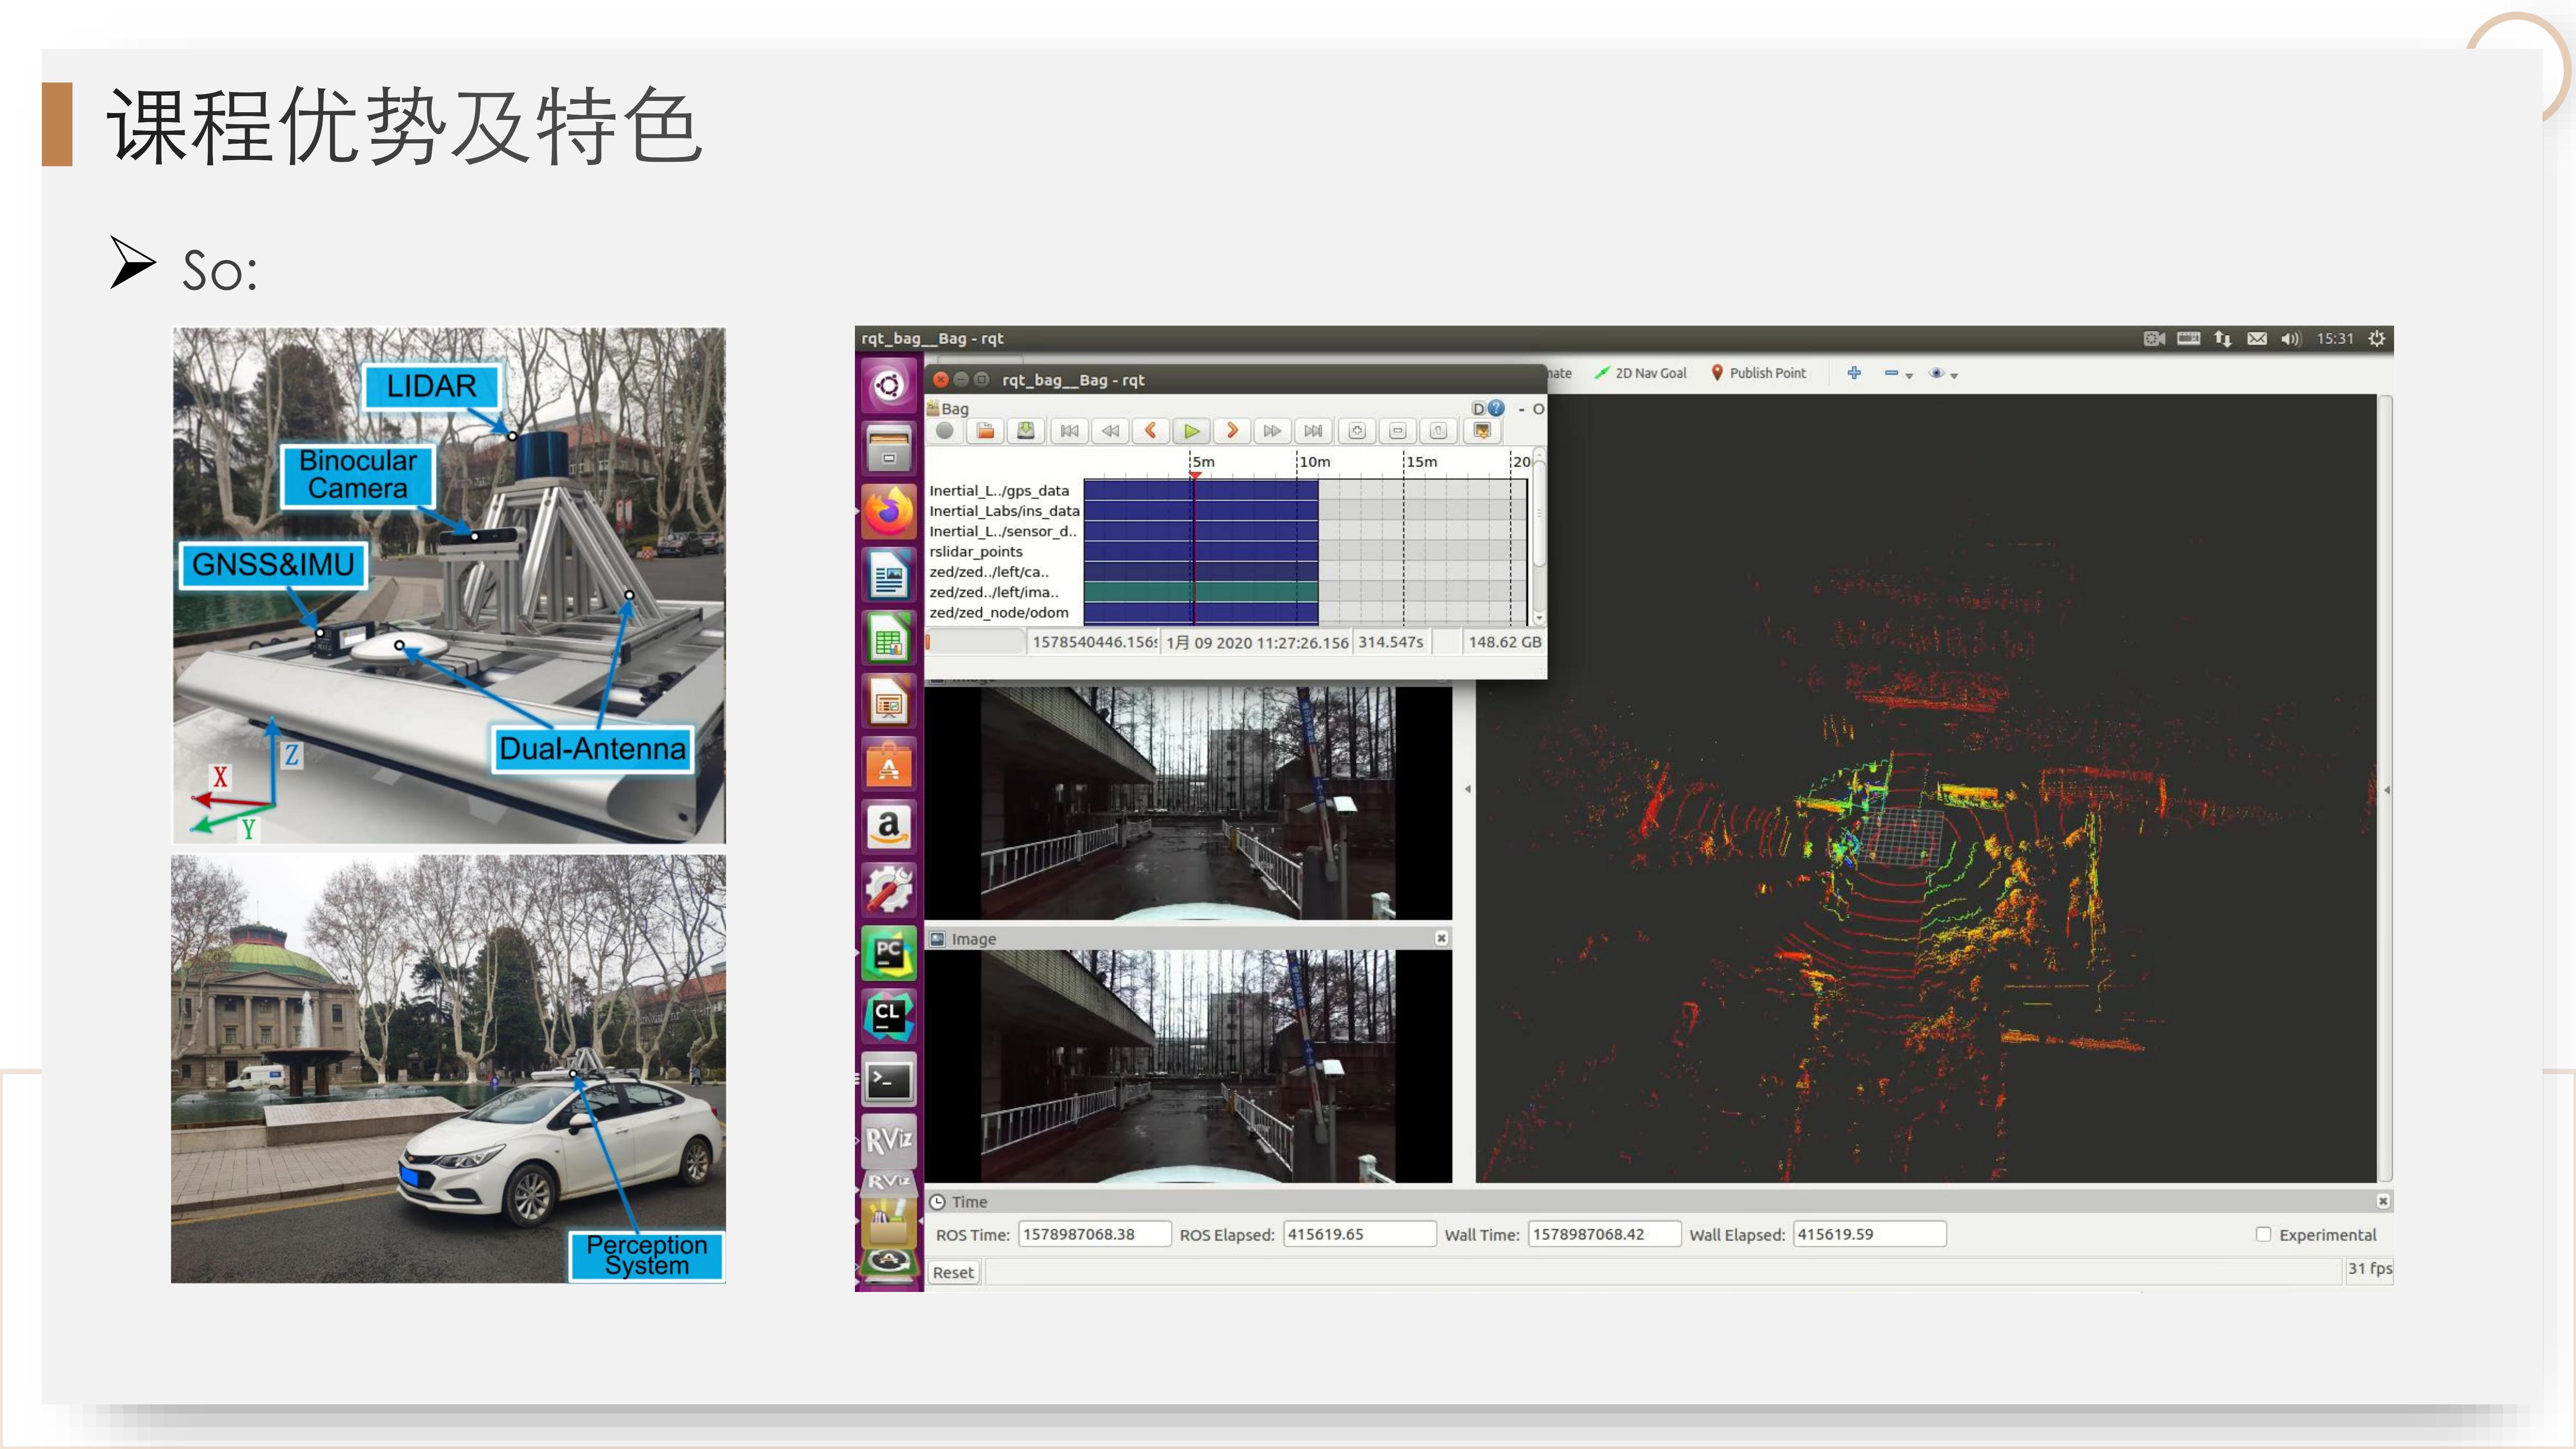Open a bag file with the Load icon

point(985,431)
